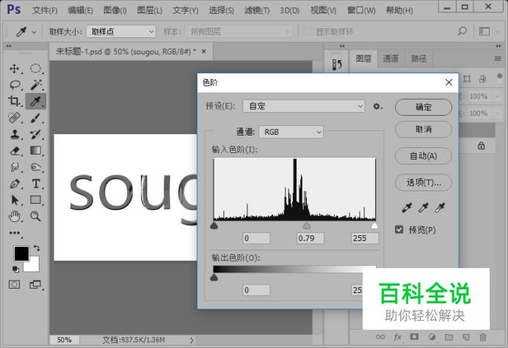This screenshot has width=508, height=348.
Task: Switch to the Paths panel tab
Action: pyautogui.click(x=419, y=59)
